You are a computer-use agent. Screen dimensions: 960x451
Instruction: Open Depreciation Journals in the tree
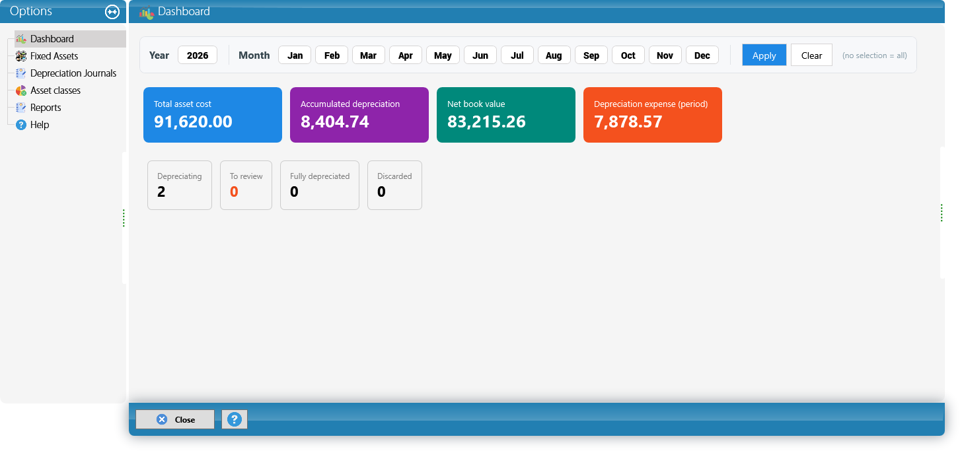pos(73,73)
